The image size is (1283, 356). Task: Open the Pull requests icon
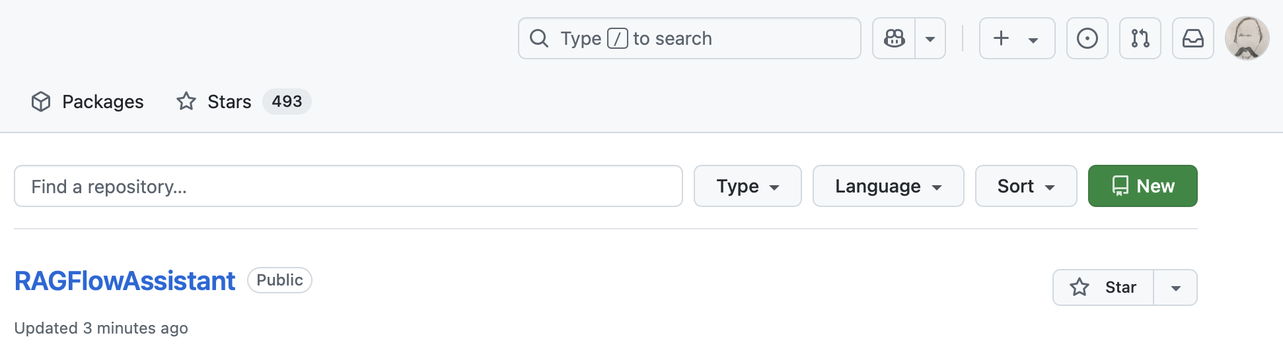[x=1140, y=39]
